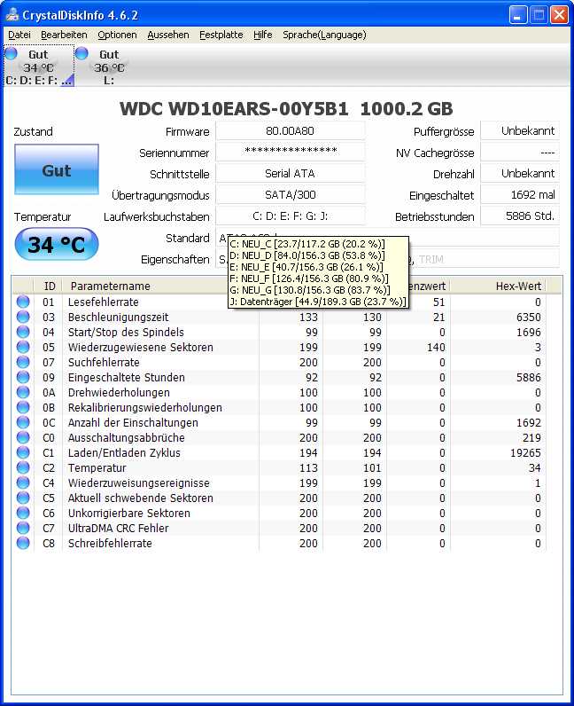Click the Parametername column header

tap(146, 286)
